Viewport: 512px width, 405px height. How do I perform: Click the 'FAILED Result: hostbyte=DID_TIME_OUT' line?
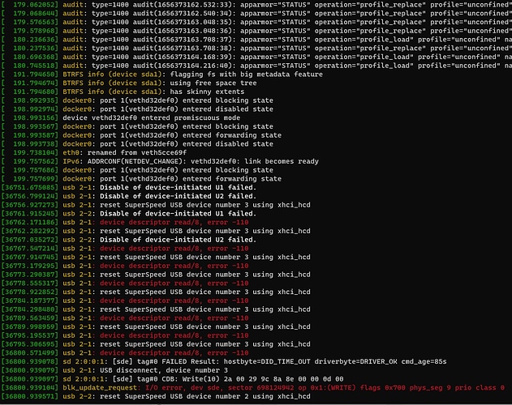[x=224, y=361]
